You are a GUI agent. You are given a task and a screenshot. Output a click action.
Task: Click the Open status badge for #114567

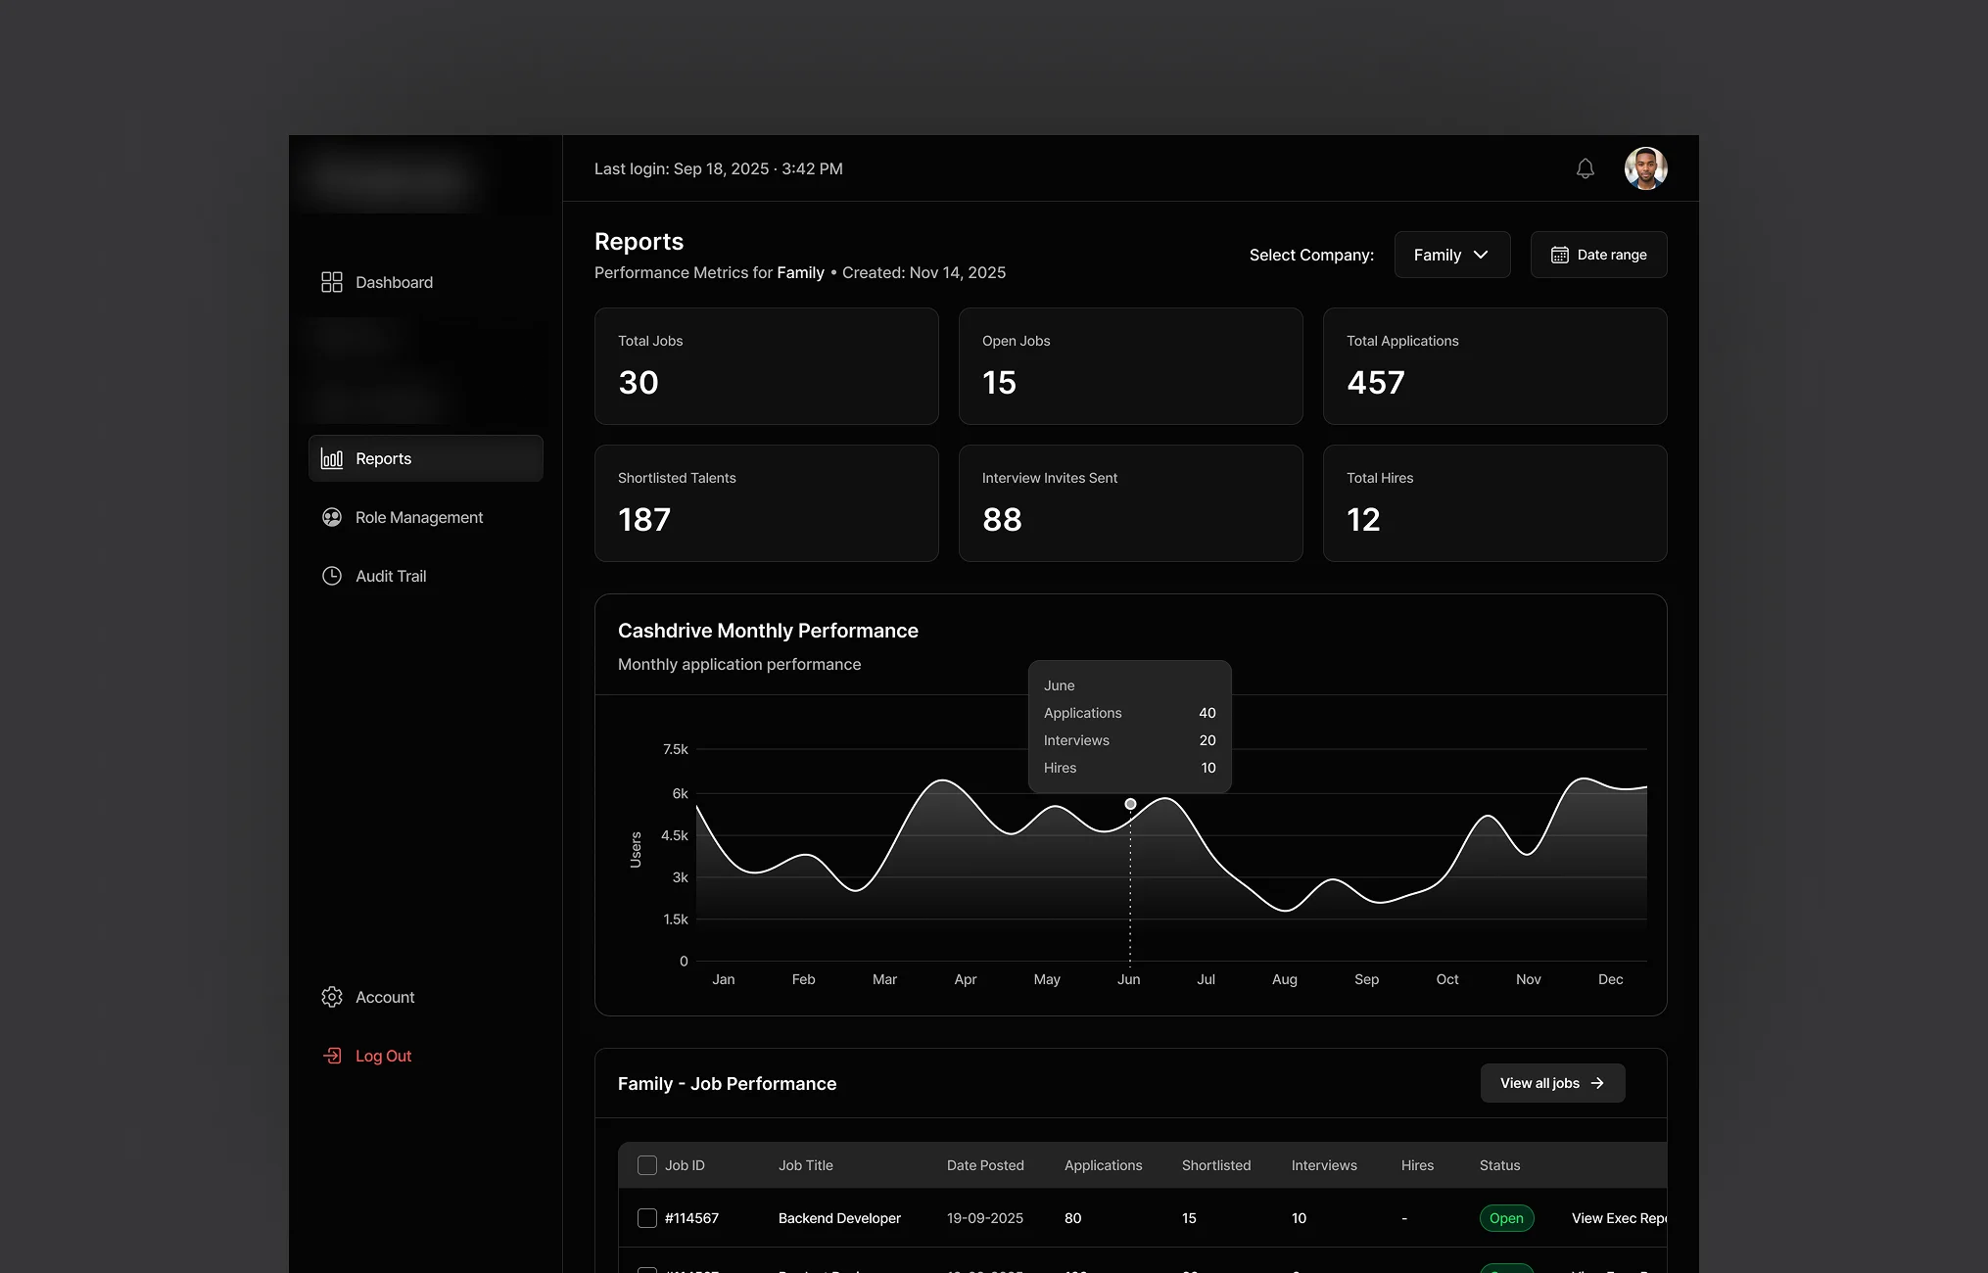[x=1506, y=1218]
